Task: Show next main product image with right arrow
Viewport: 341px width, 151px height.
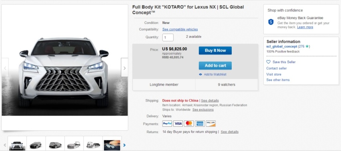Action: 124,68
